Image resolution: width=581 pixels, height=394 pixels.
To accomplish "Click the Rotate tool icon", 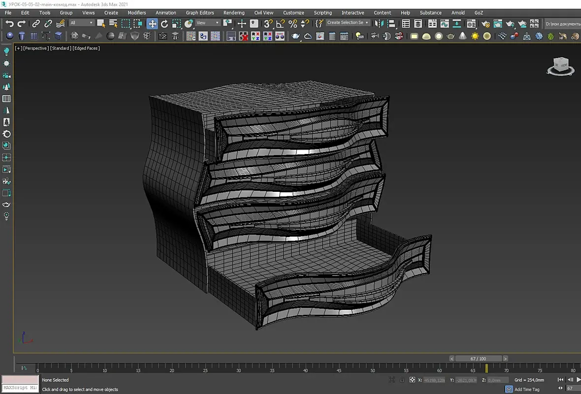I will coord(164,24).
